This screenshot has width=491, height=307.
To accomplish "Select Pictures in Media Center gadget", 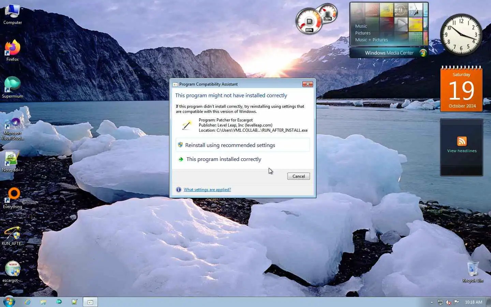I will (x=363, y=33).
